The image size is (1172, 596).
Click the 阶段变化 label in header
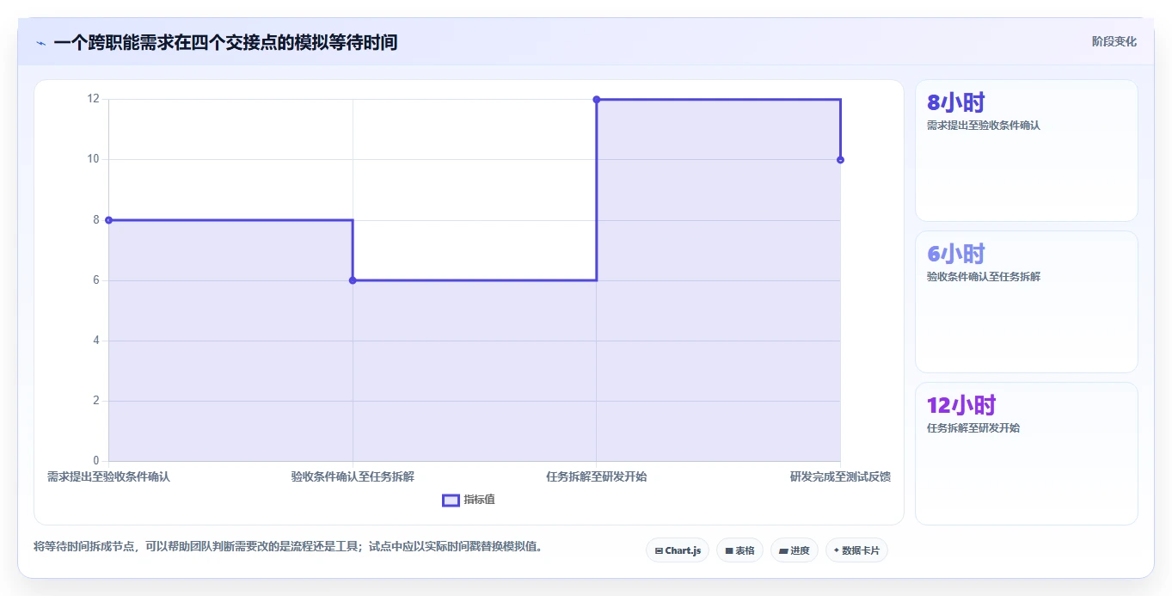click(1114, 41)
